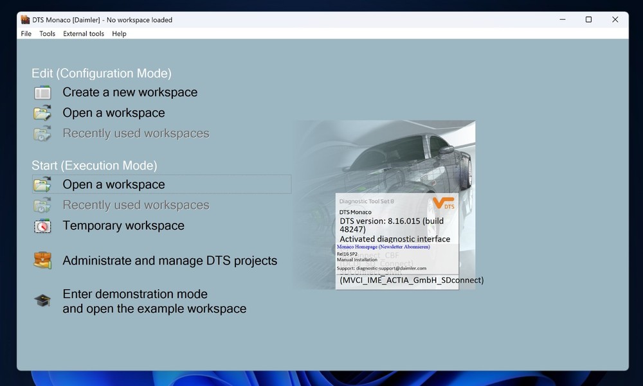Click the DTS Monaco title bar app icon
Image resolution: width=643 pixels, height=386 pixels.
(26, 20)
